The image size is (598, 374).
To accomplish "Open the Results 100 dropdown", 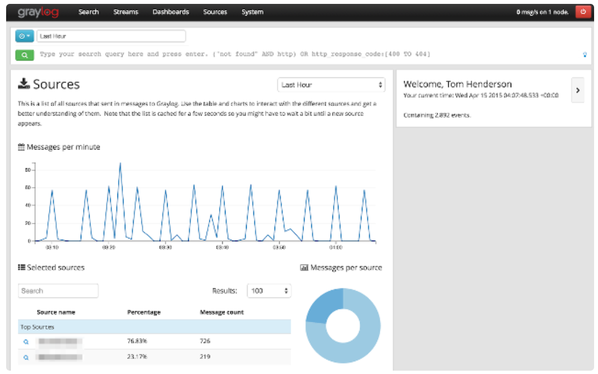I will (x=269, y=291).
